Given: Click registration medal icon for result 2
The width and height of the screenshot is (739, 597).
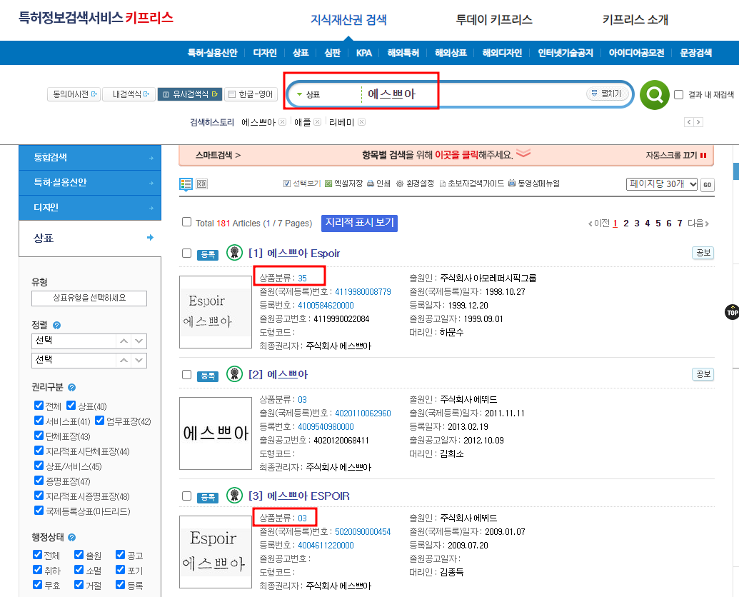Looking at the screenshot, I should 234,373.
